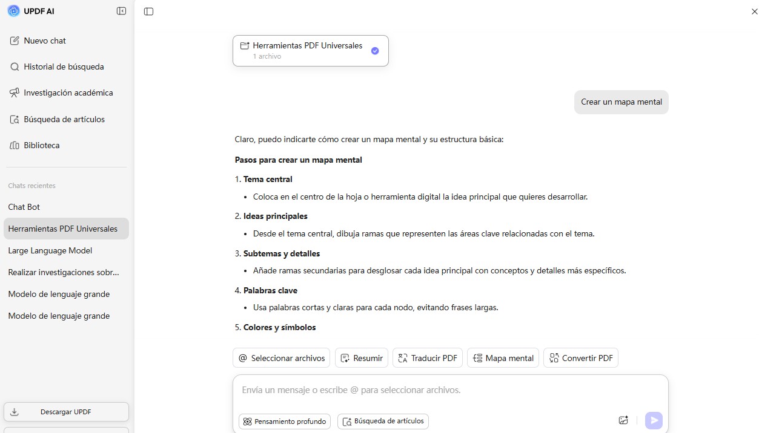Toggle the Herramientas PDF Universales checkmark

[375, 51]
